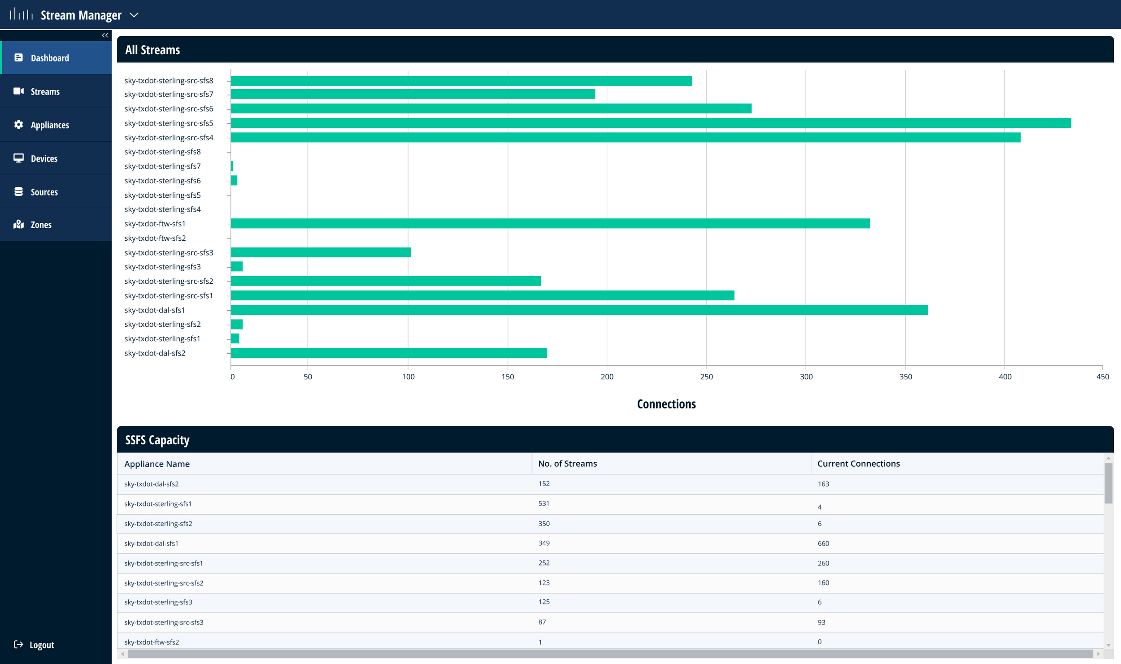Click the Dashboard document icon in sidebar
Screen dimensions: 1121x664
[18, 57]
